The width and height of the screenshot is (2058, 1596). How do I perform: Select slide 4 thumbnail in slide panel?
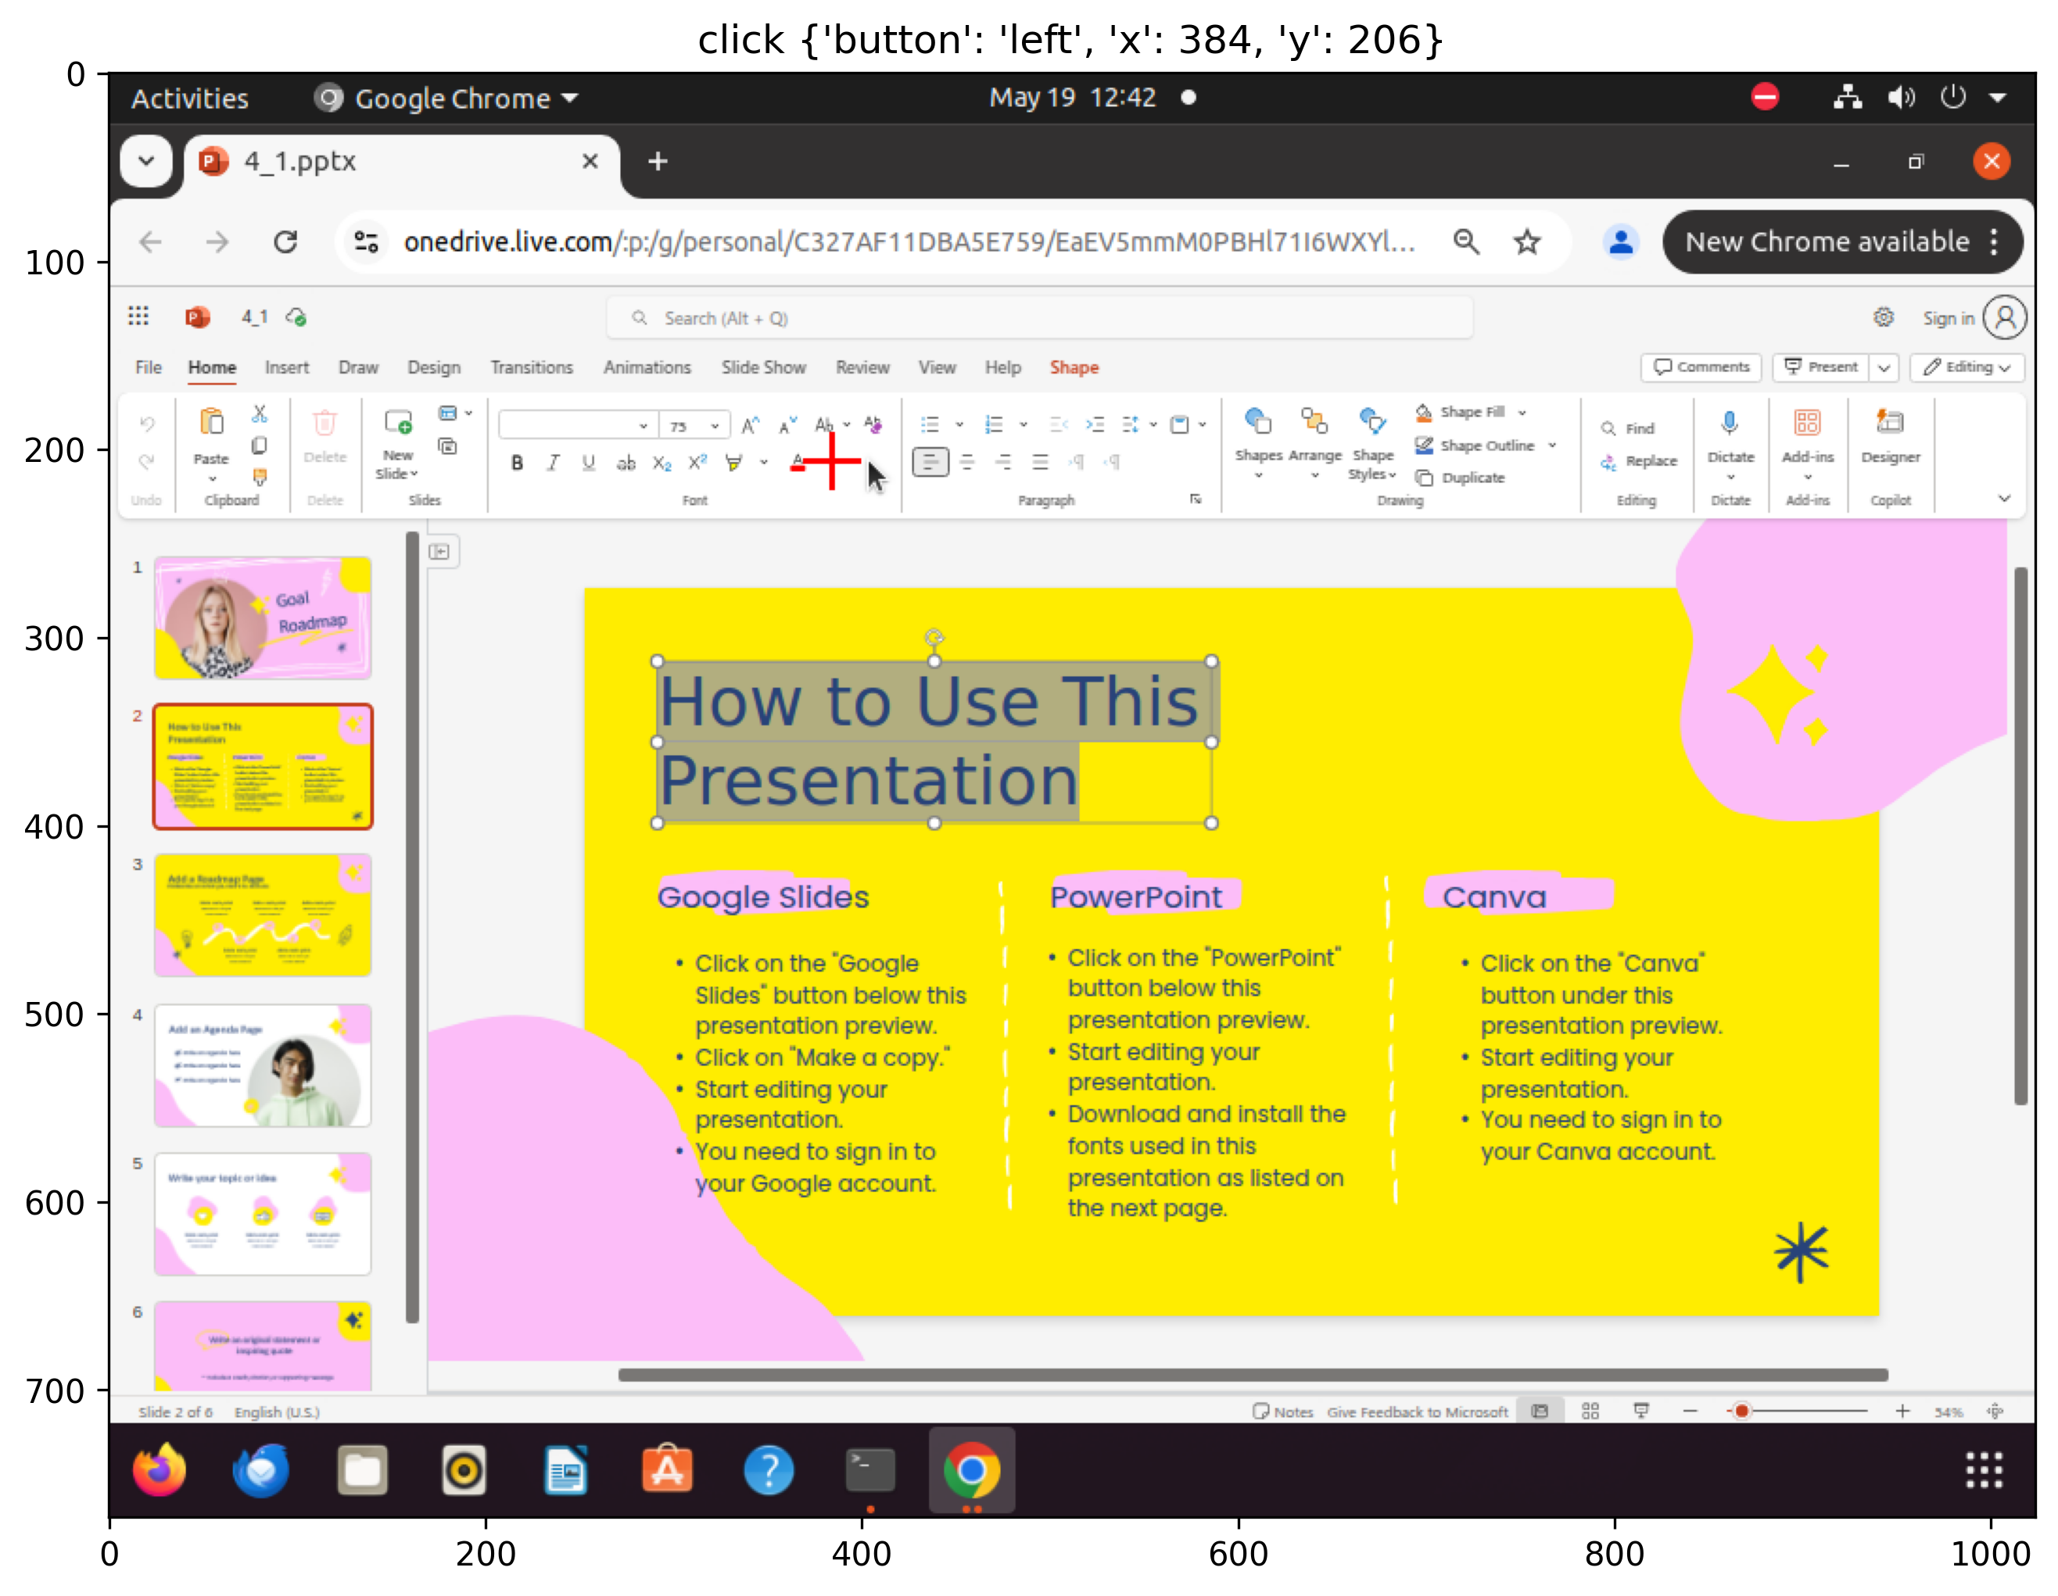(x=262, y=1065)
